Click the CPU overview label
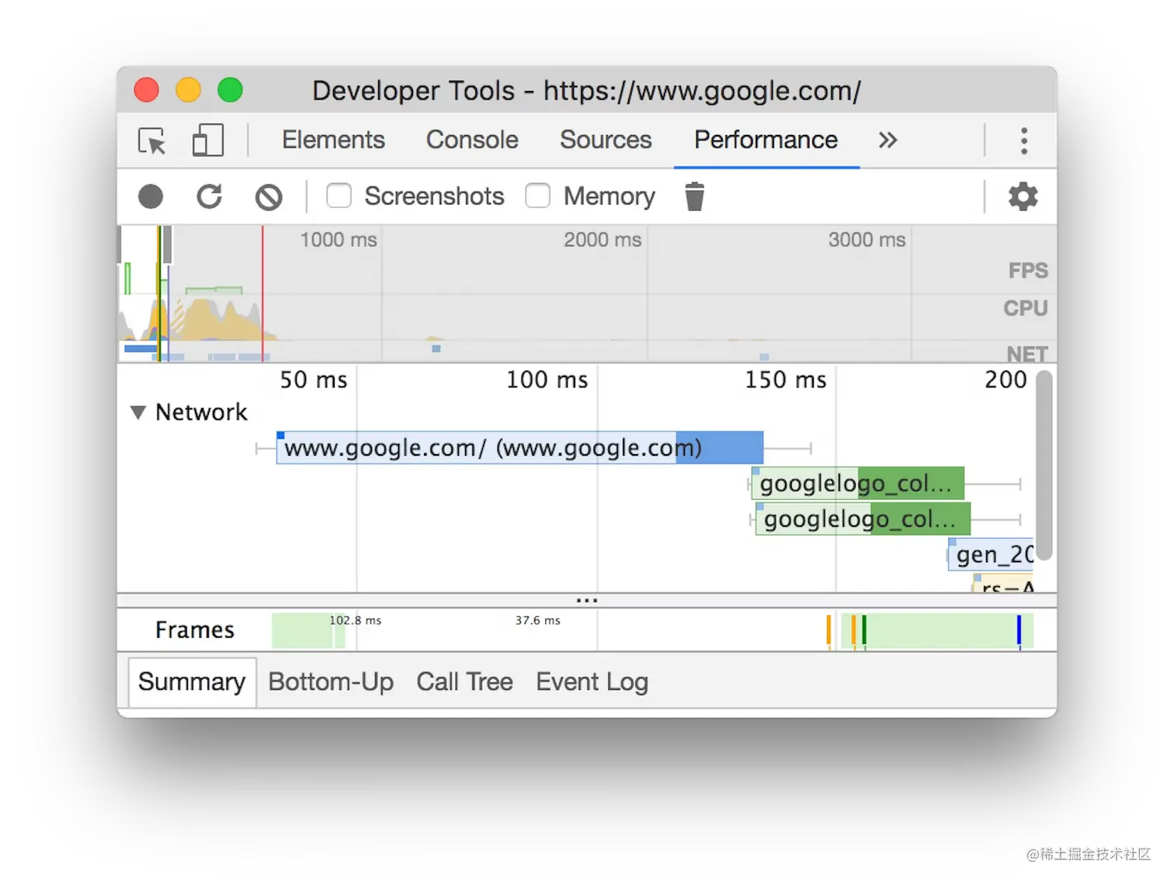Screen dimensions: 1174x885 tap(1025, 308)
